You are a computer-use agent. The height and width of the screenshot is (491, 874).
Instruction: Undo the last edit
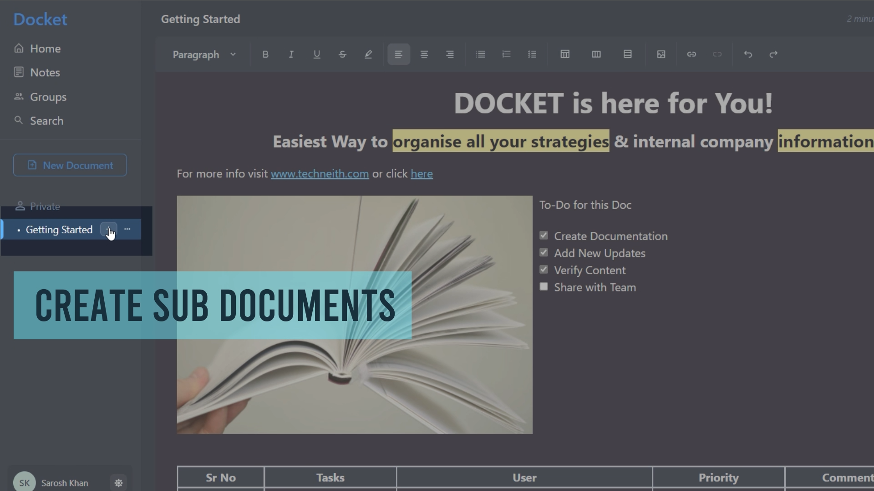coord(747,55)
